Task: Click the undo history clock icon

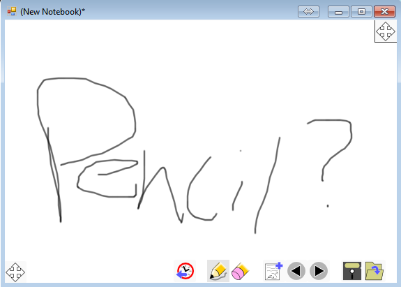Action: [185, 271]
